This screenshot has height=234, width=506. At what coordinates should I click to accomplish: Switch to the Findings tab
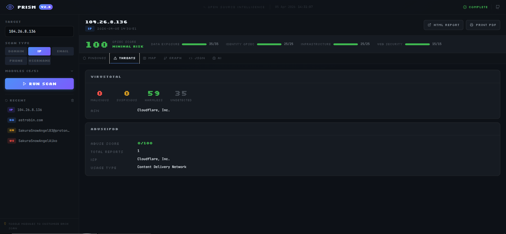click(x=95, y=58)
